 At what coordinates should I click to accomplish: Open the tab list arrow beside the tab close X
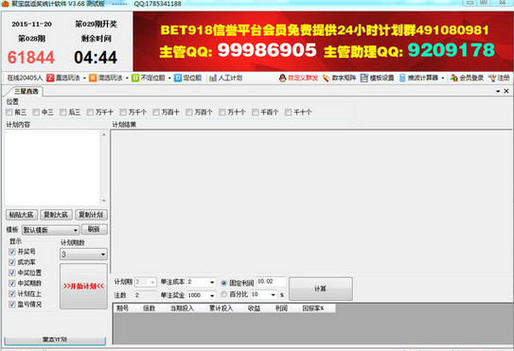[x=498, y=91]
